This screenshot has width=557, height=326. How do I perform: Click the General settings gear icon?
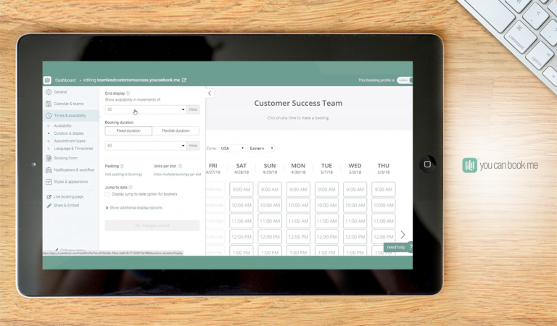pos(49,92)
